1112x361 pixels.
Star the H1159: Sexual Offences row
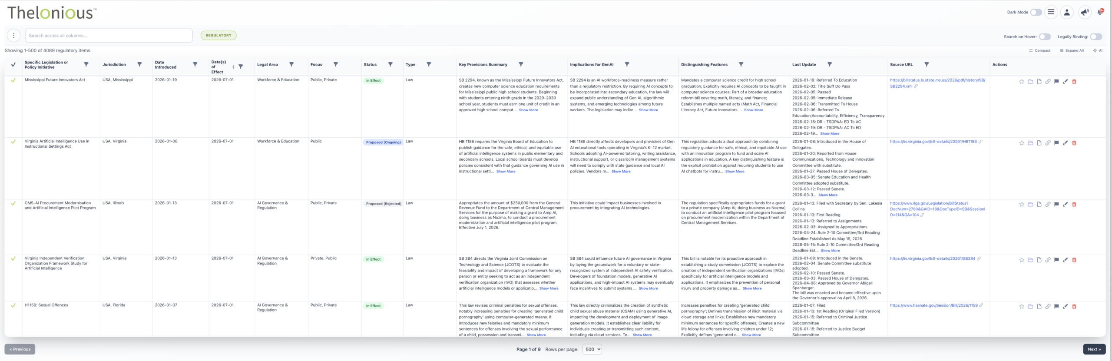coord(1022,307)
